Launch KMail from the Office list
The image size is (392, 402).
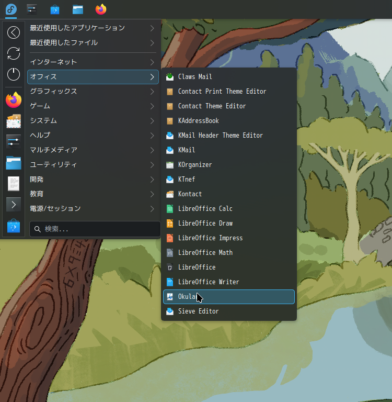pos(229,150)
